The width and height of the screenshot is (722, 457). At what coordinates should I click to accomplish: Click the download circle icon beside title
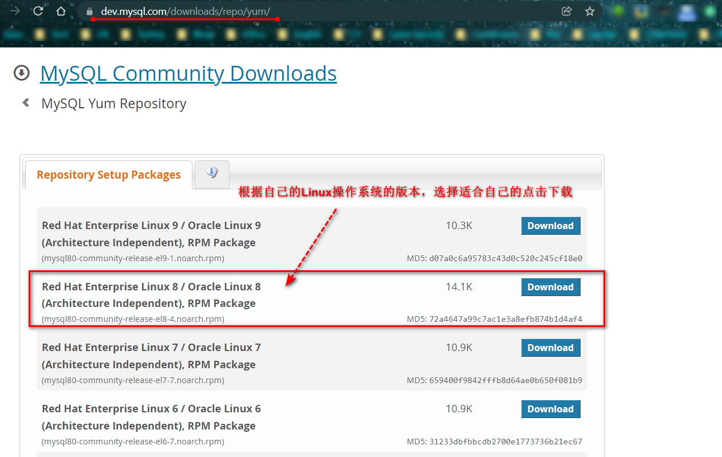[x=22, y=73]
